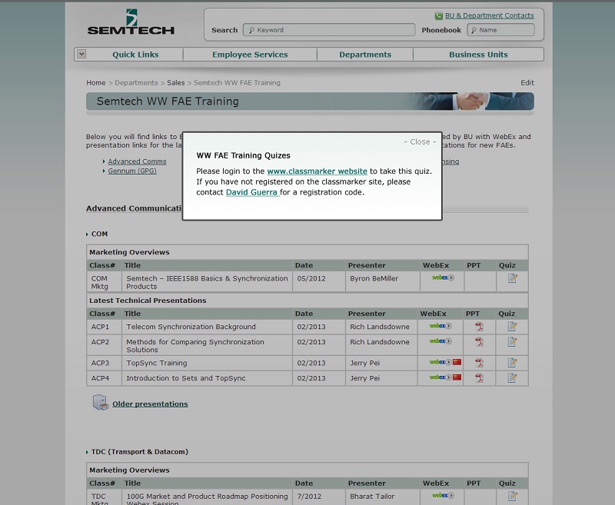Open Chinese version of TopSync Training

click(457, 362)
